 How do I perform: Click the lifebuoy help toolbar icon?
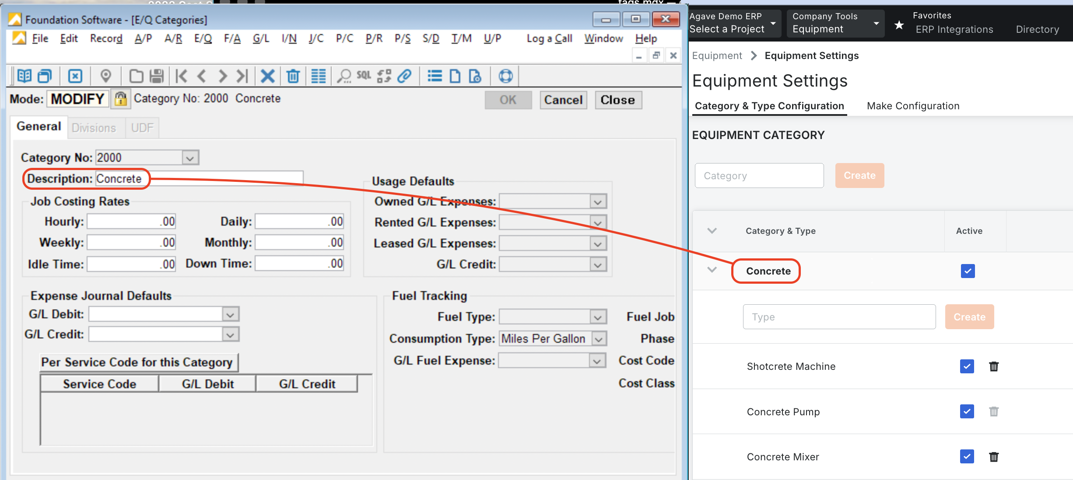[x=505, y=76]
